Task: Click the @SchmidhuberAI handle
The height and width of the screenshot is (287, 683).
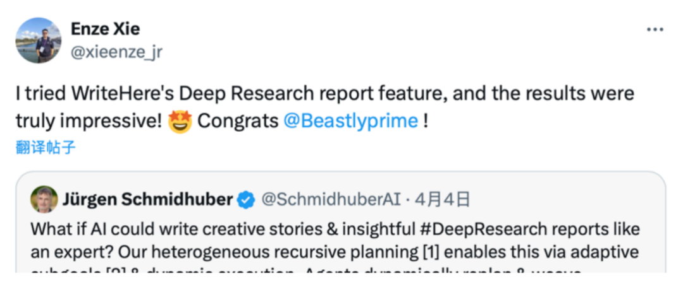Action: (330, 200)
